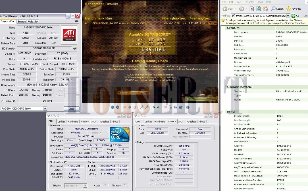Image resolution: width=308 pixels, height=191 pixels.
Task: Open Help menu in Internet Explorer
Action: [269, 2]
